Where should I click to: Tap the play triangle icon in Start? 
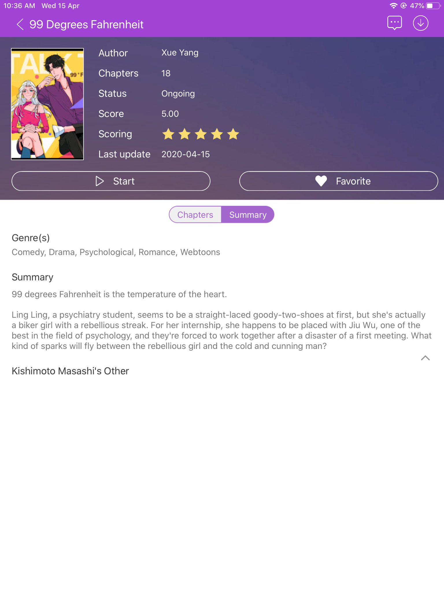click(100, 181)
